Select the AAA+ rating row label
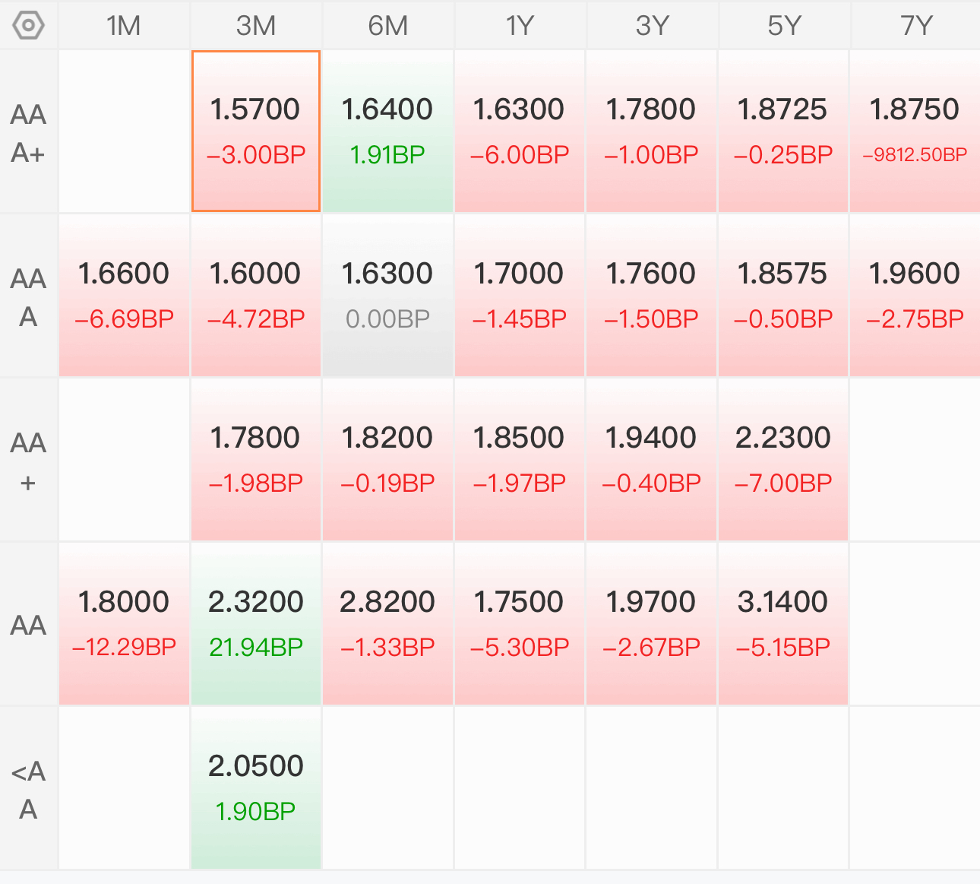The height and width of the screenshot is (884, 980). (x=28, y=132)
